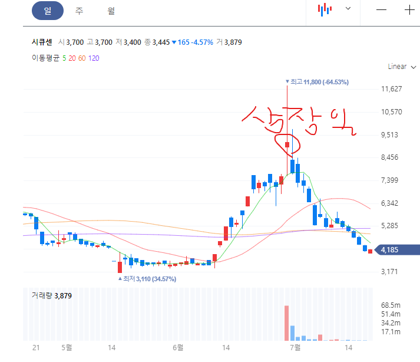Zoom in with the plus icon

(x=409, y=10)
